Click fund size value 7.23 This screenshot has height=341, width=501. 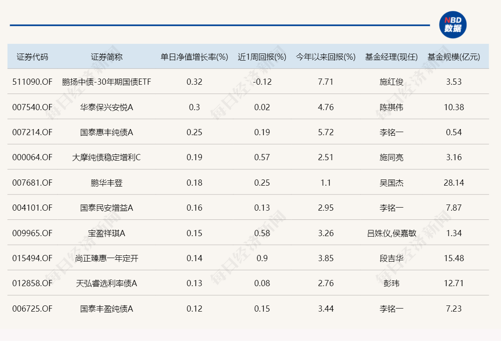(454, 309)
